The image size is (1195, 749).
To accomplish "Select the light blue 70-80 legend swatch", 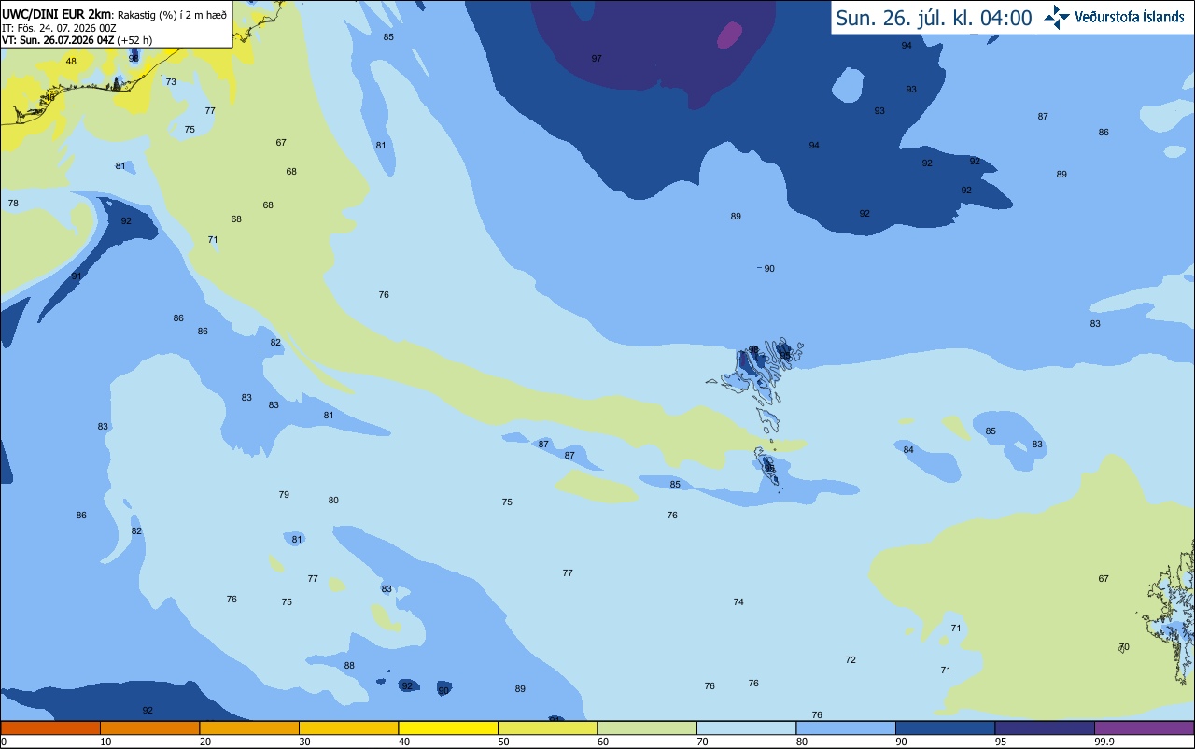I will coord(746,728).
